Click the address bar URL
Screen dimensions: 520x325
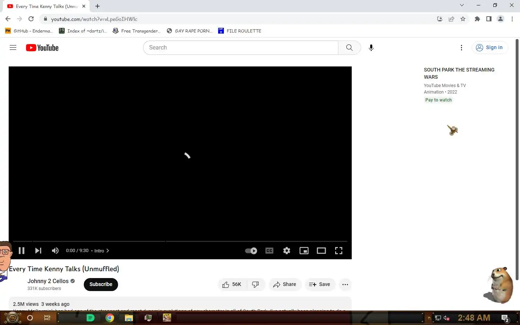[94, 19]
